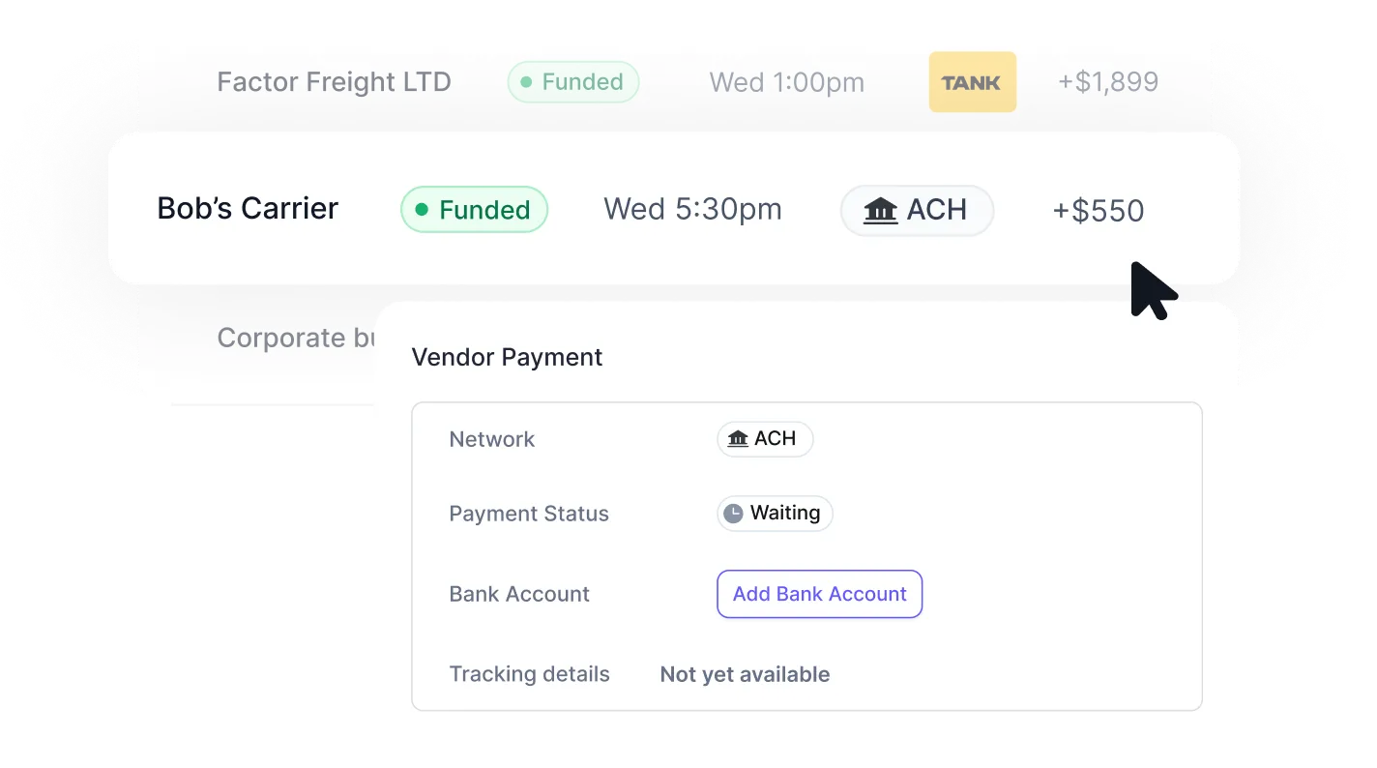Click the Not yet available tracking details link
The width and height of the screenshot is (1377, 768).
coord(745,673)
